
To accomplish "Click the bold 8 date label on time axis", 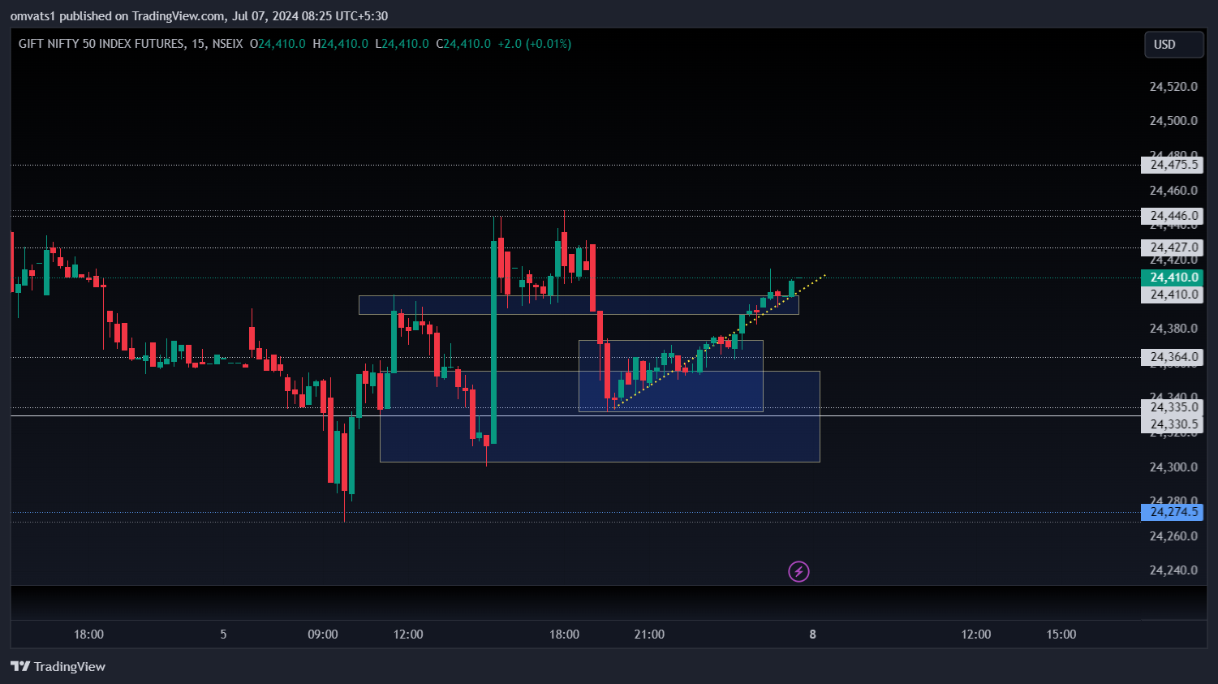I will [x=812, y=635].
